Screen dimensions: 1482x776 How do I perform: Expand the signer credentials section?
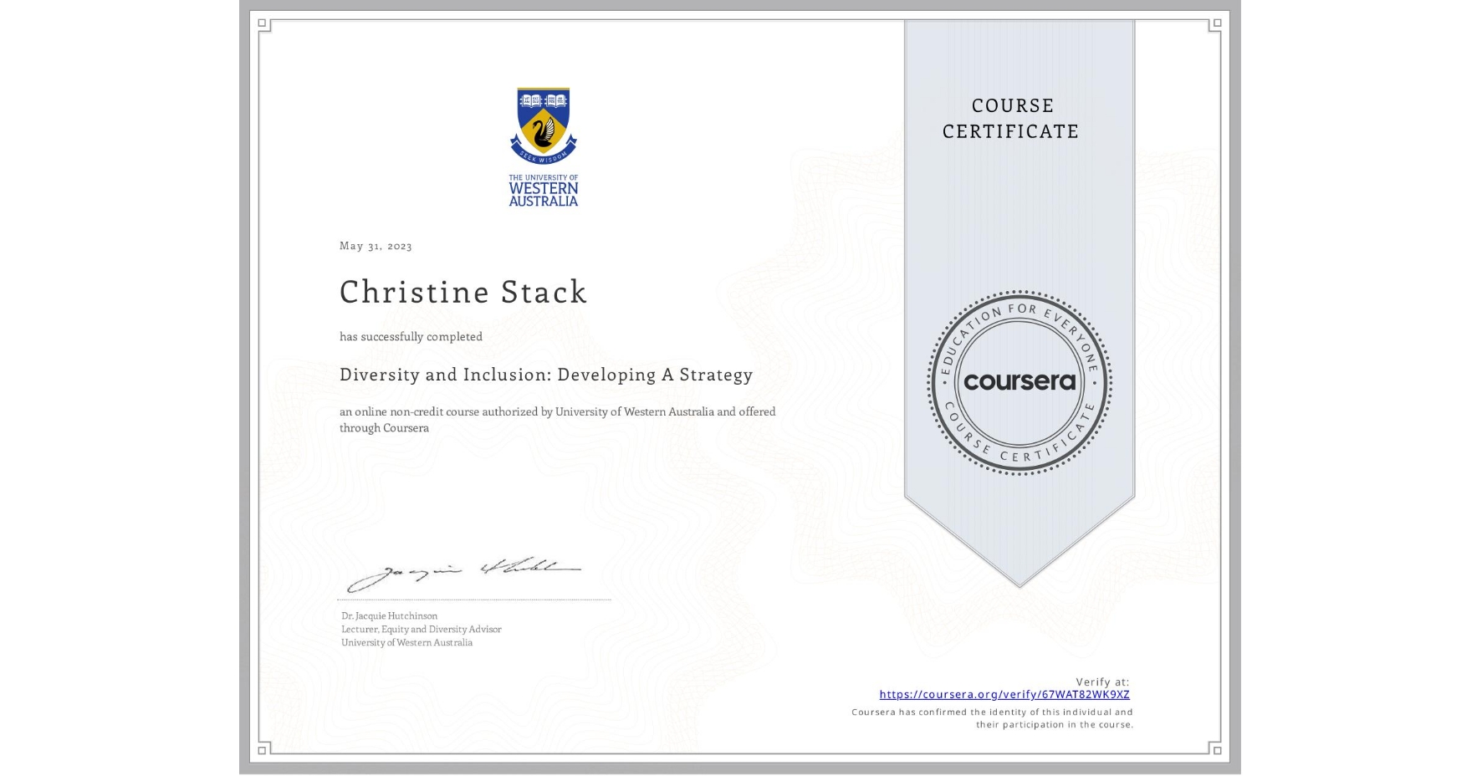tap(421, 629)
